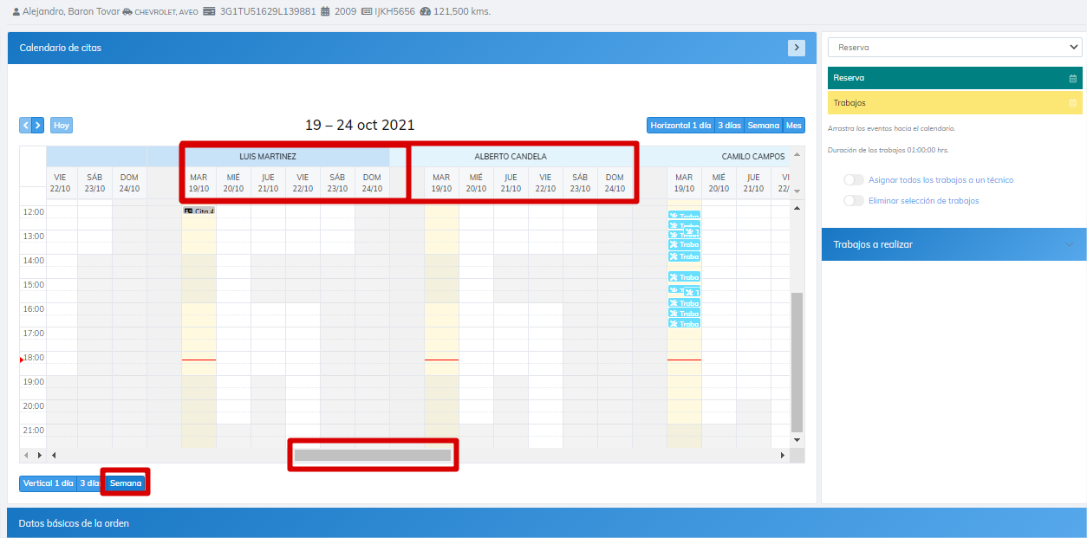The image size is (1087, 538).
Task: Switch to Horizontal 1 día view
Action: point(679,126)
